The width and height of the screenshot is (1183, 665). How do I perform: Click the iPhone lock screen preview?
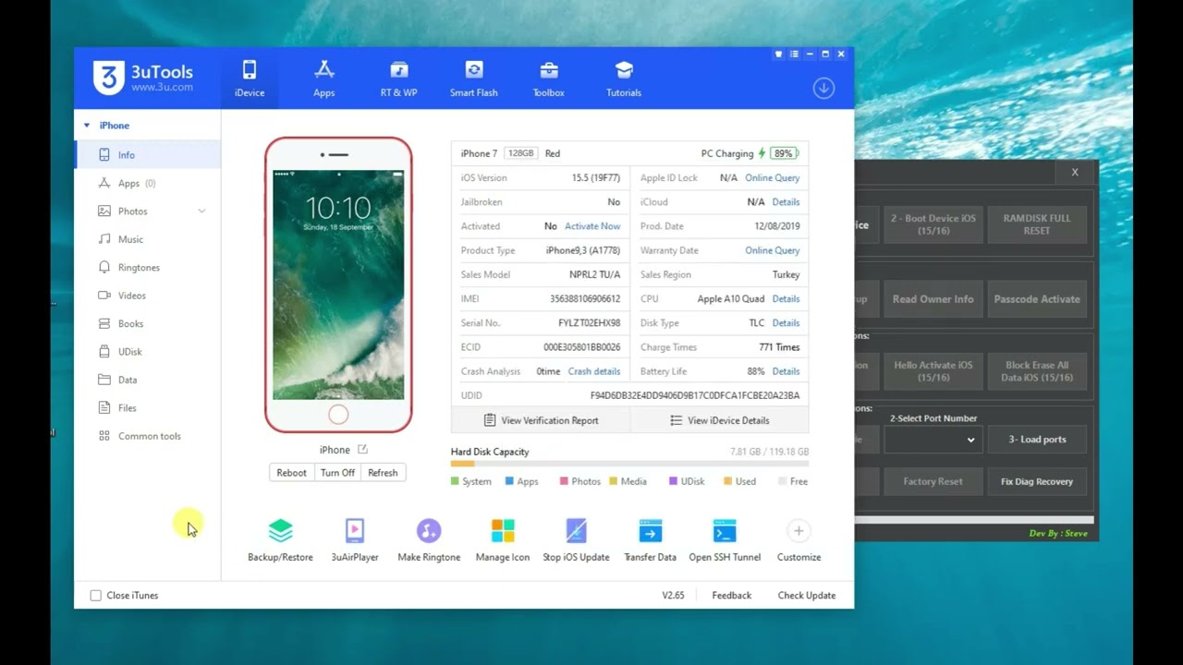coord(338,284)
